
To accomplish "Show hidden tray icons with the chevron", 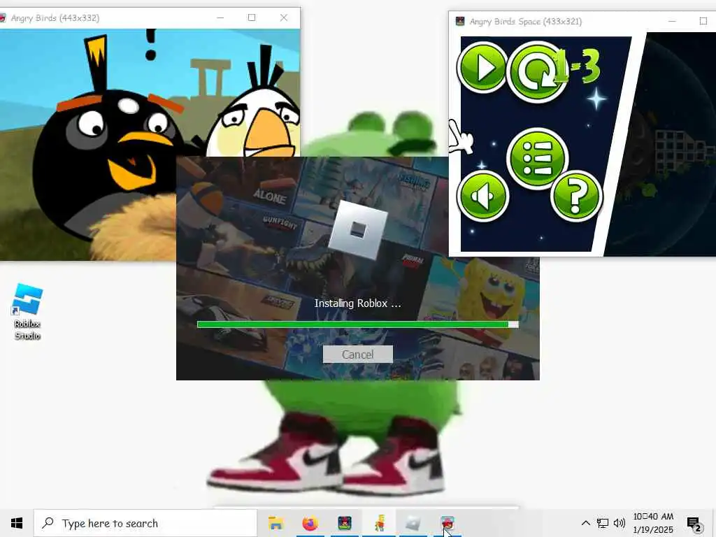I will tap(585, 523).
